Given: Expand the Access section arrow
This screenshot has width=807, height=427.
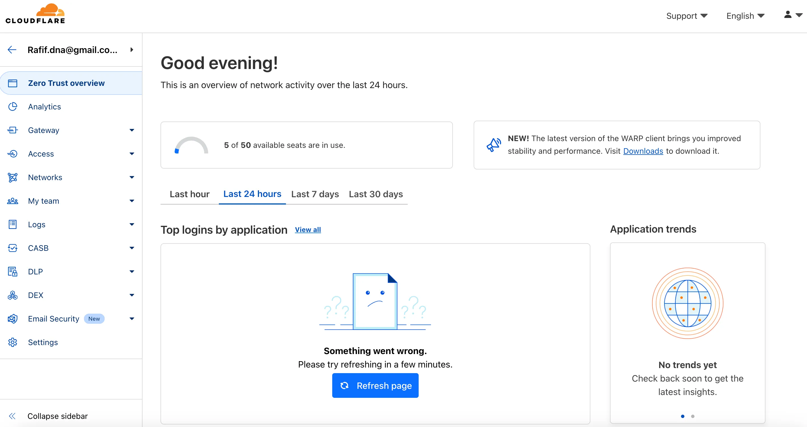Looking at the screenshot, I should click(x=132, y=154).
